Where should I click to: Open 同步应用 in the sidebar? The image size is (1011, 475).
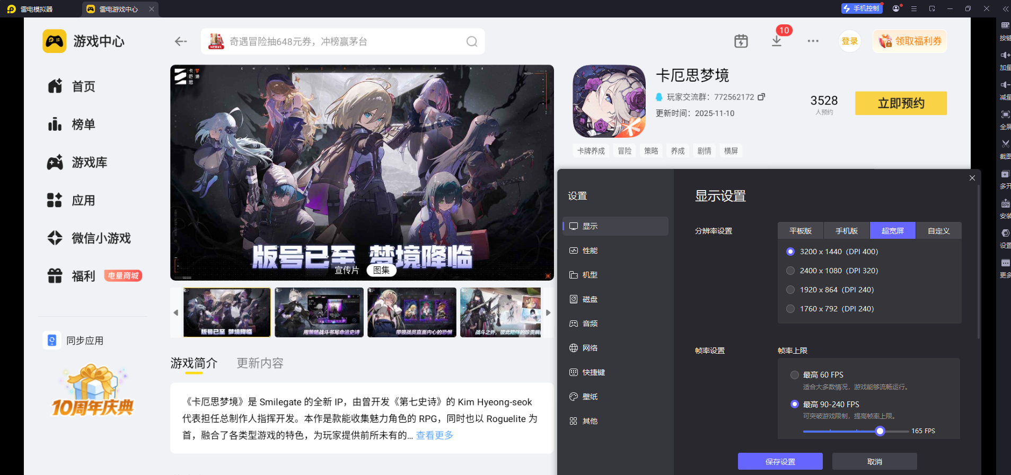(x=74, y=340)
